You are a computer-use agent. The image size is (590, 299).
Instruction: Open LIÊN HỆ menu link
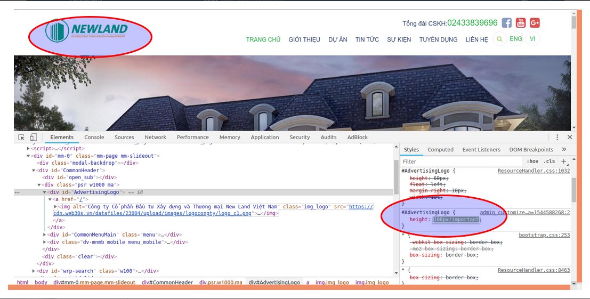pyautogui.click(x=476, y=39)
